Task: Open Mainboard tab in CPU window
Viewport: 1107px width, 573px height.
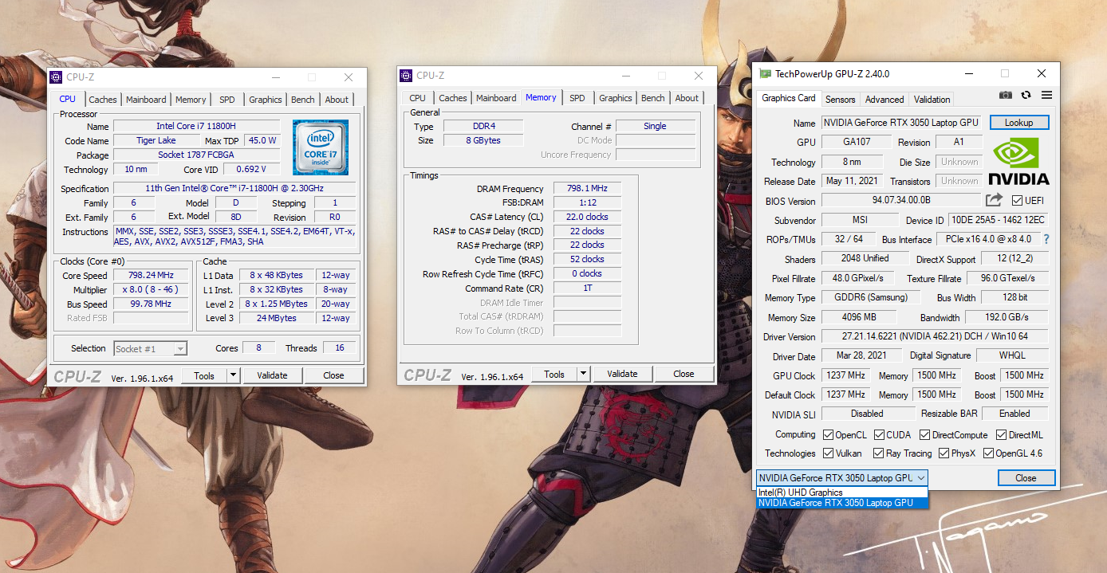Action: pos(146,100)
